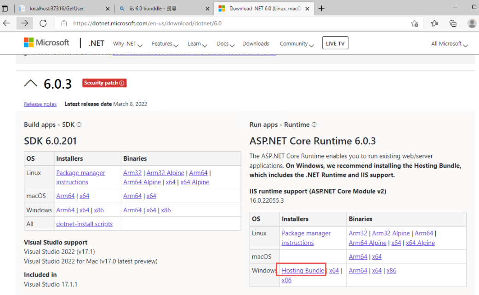Viewport: 479px width, 295px height.
Task: Download SDK Linux x64 Alpine binaries
Action: [194, 182]
